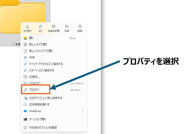
Task: Click the external icon beside その他のオプションを確認
Action: (25, 128)
